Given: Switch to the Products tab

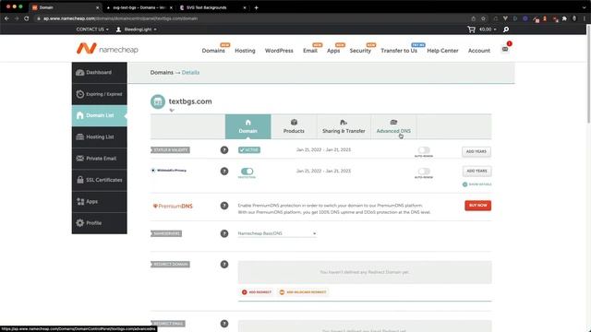Looking at the screenshot, I should 294,126.
